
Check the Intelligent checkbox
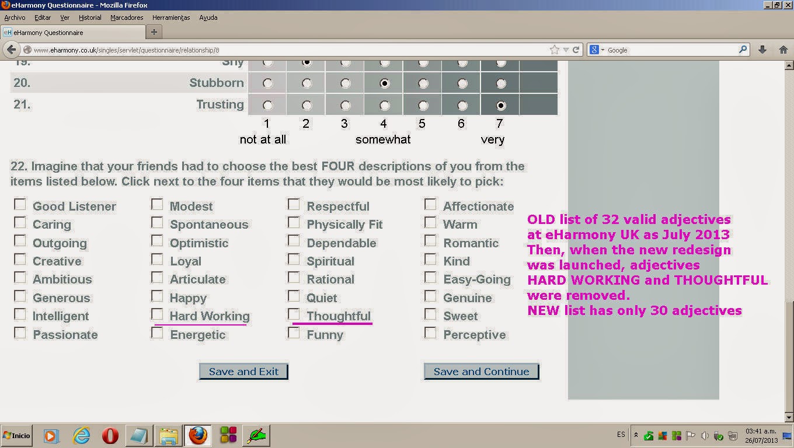click(x=20, y=314)
